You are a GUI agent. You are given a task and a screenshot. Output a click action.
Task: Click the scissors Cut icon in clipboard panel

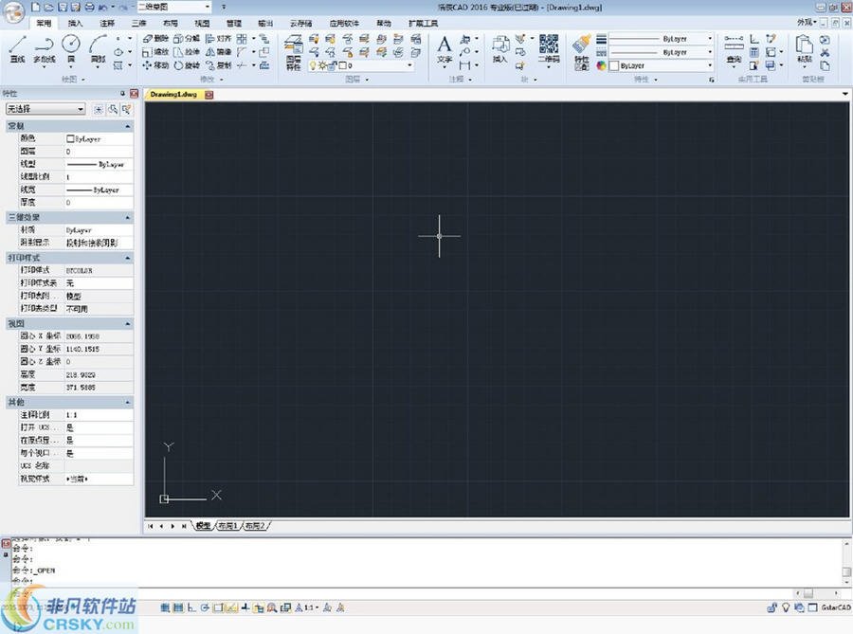(x=825, y=53)
